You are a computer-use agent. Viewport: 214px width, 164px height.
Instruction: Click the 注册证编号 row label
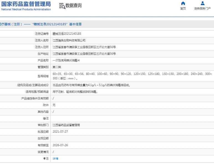[42, 34]
